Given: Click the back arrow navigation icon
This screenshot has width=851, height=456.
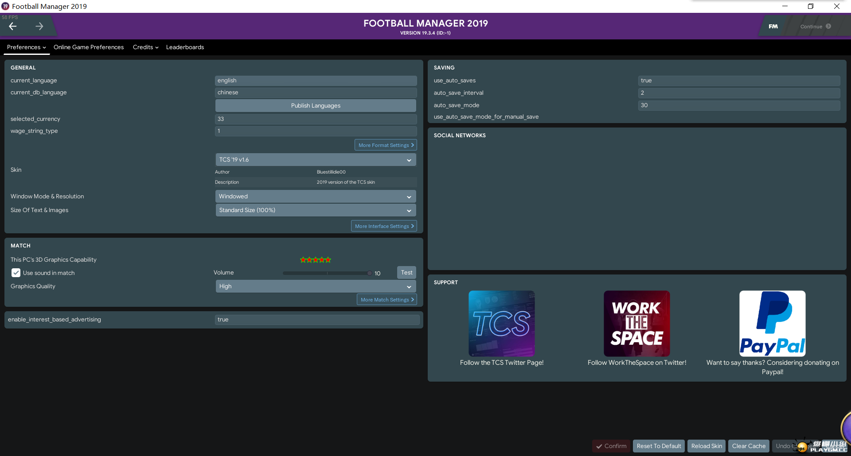Looking at the screenshot, I should (13, 27).
